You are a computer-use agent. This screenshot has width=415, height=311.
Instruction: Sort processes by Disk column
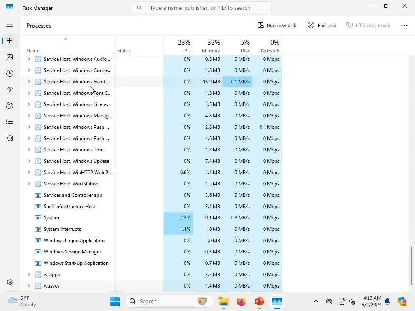(x=238, y=45)
